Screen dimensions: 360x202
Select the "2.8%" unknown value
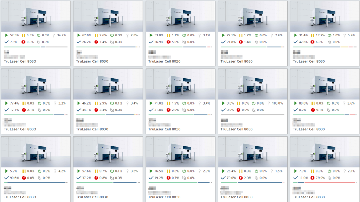(134, 35)
